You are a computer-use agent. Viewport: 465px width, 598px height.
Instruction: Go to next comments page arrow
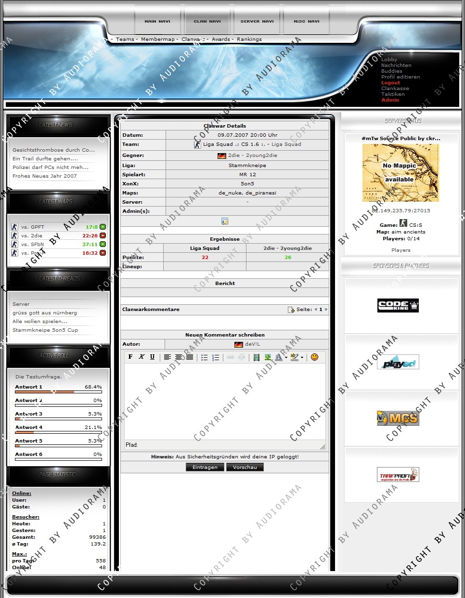(326, 310)
